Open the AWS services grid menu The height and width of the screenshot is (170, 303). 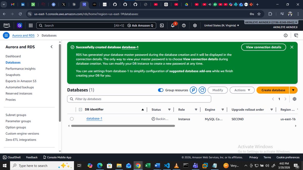tap(31, 25)
